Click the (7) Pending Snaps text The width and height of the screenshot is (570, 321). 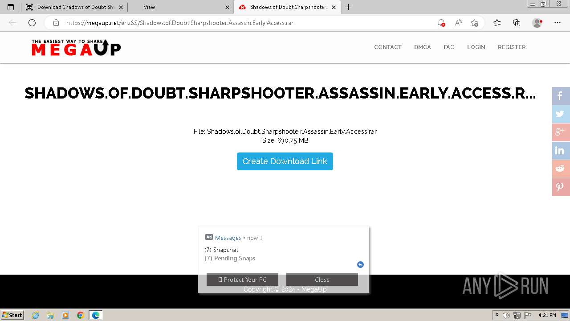(230, 258)
